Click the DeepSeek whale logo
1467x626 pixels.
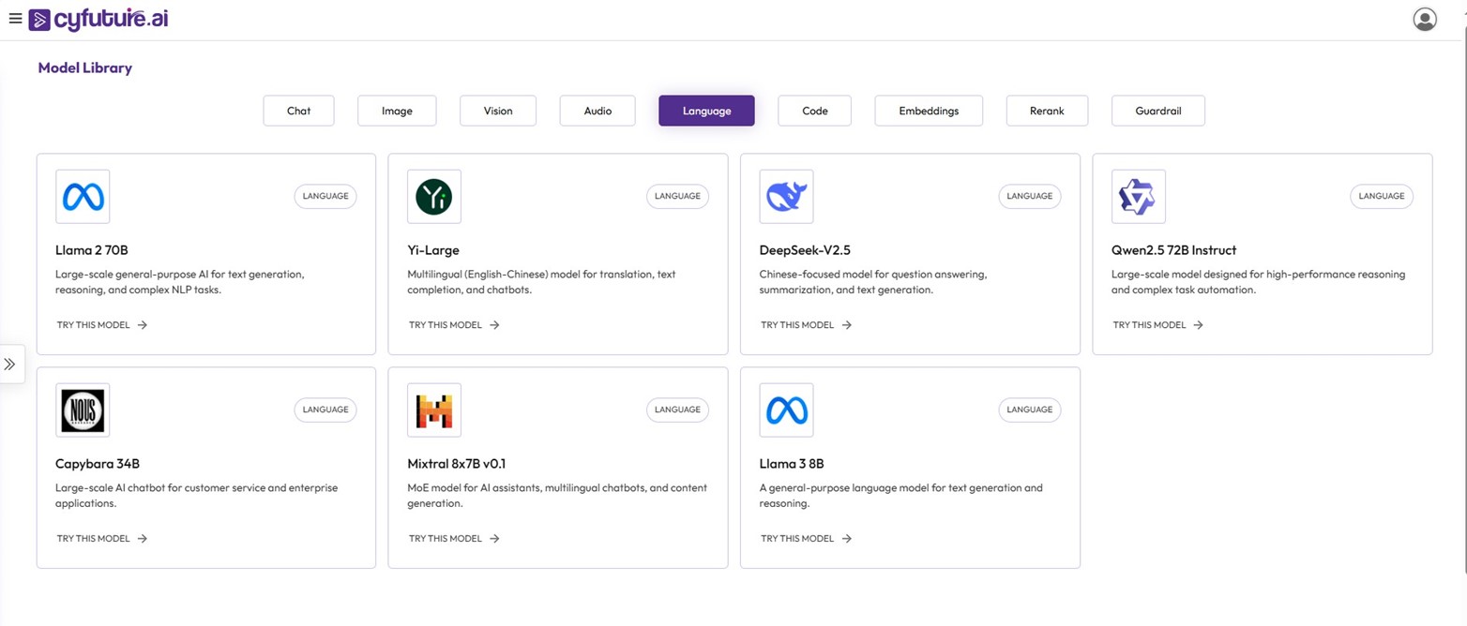coord(786,197)
